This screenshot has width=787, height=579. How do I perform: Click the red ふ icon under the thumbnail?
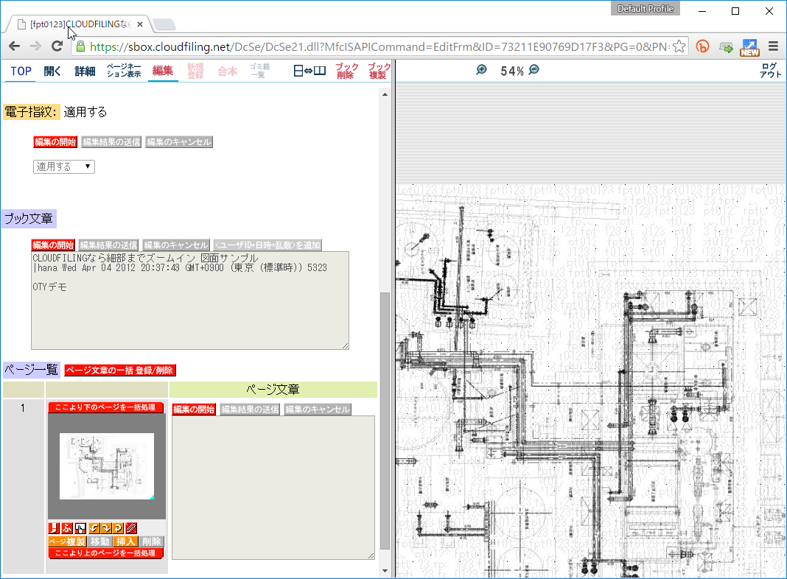[x=67, y=528]
